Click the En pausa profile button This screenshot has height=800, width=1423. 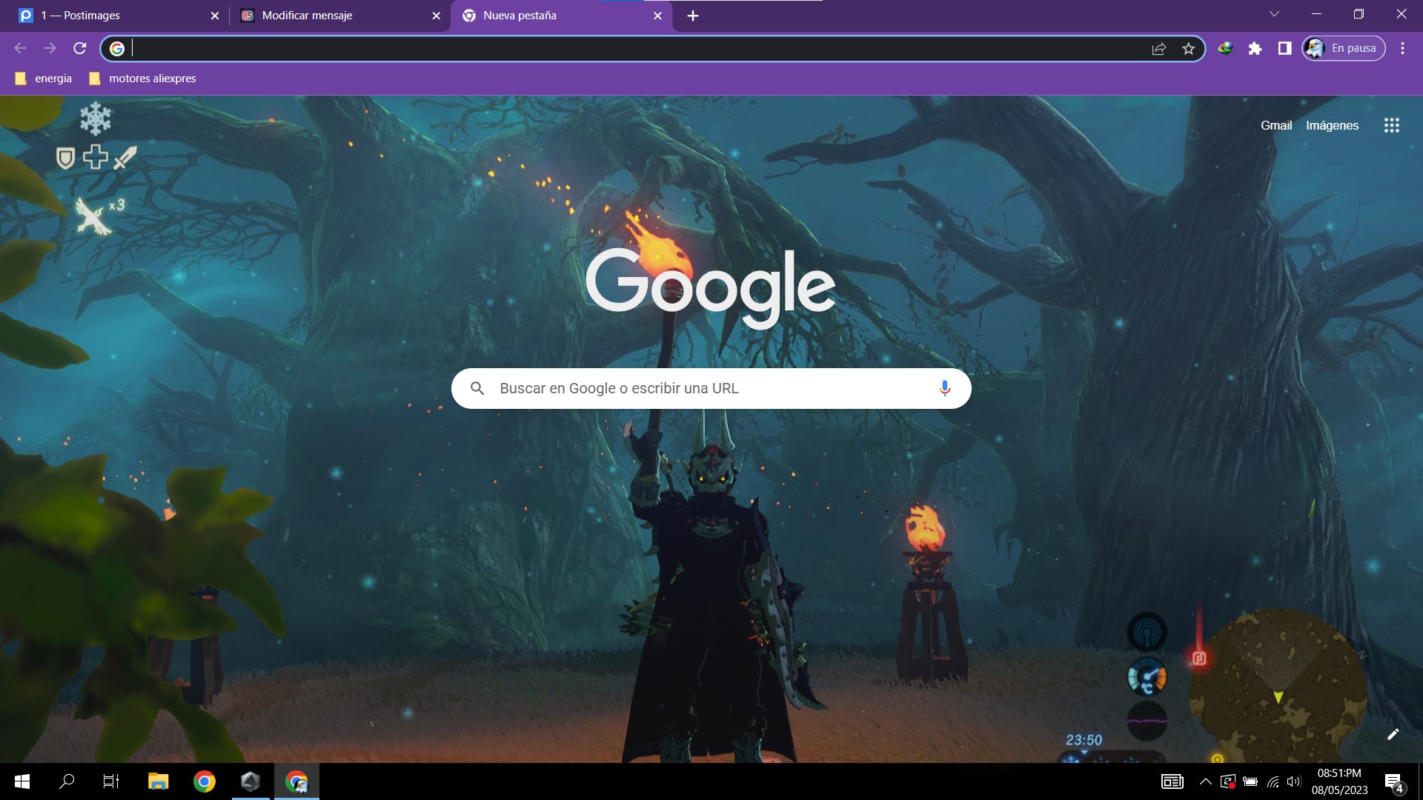(1343, 48)
